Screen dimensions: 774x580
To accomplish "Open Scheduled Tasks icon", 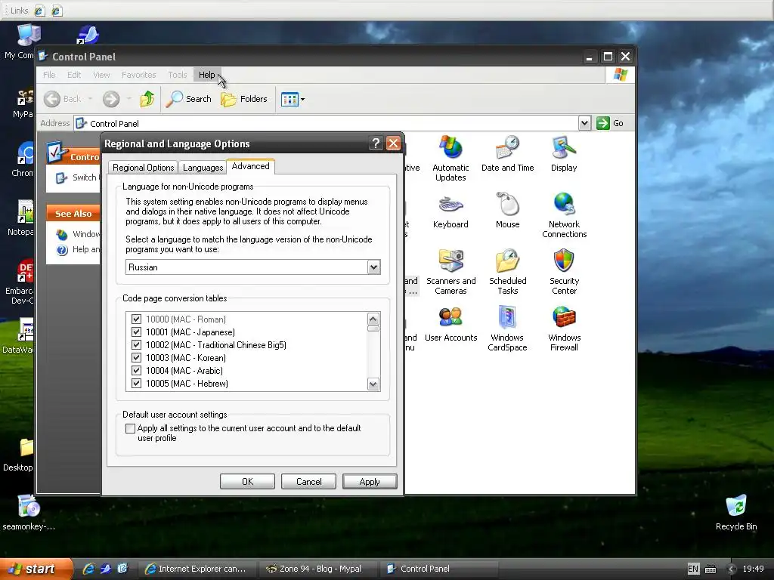I will click(507, 271).
